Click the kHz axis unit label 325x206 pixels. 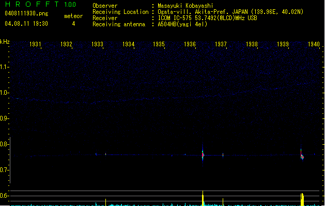pyautogui.click(x=5, y=42)
